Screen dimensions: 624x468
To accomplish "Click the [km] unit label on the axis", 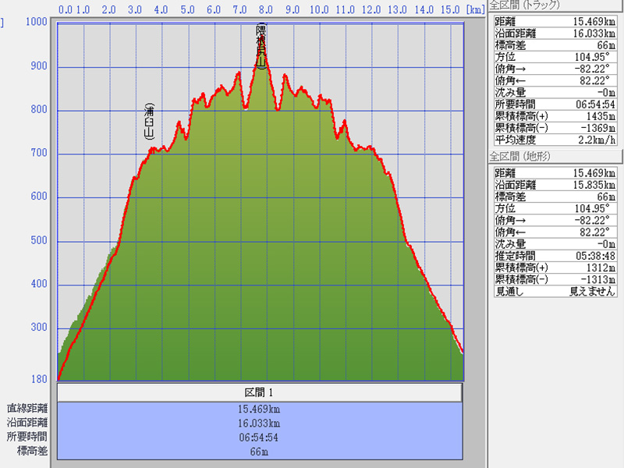I will 473,10.
